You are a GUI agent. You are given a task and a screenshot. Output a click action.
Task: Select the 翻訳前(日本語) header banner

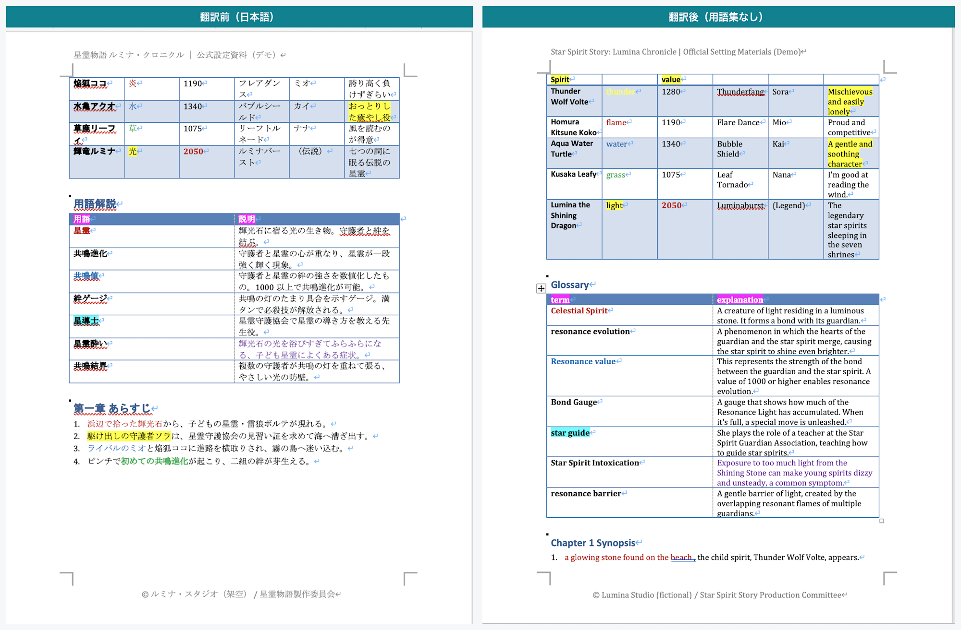coord(239,17)
